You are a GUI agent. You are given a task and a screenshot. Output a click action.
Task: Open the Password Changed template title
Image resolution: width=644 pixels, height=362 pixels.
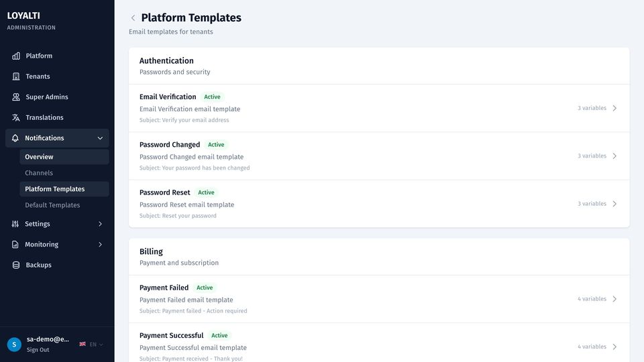170,145
